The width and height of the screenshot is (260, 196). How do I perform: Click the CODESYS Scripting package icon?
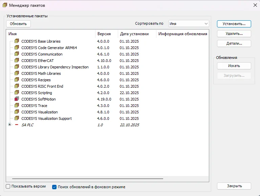pos(17,92)
